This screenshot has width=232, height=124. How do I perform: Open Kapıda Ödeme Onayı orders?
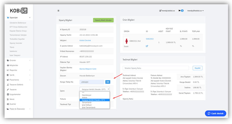[18, 31]
